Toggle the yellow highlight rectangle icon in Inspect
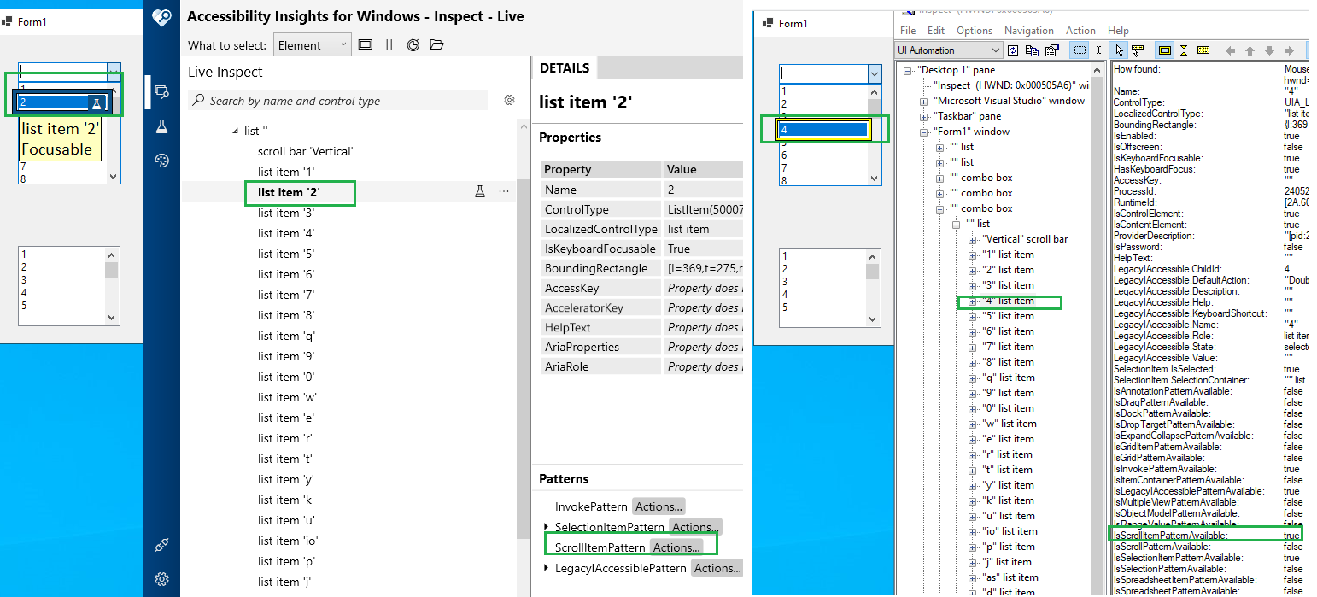This screenshot has height=597, width=1317. (1164, 50)
